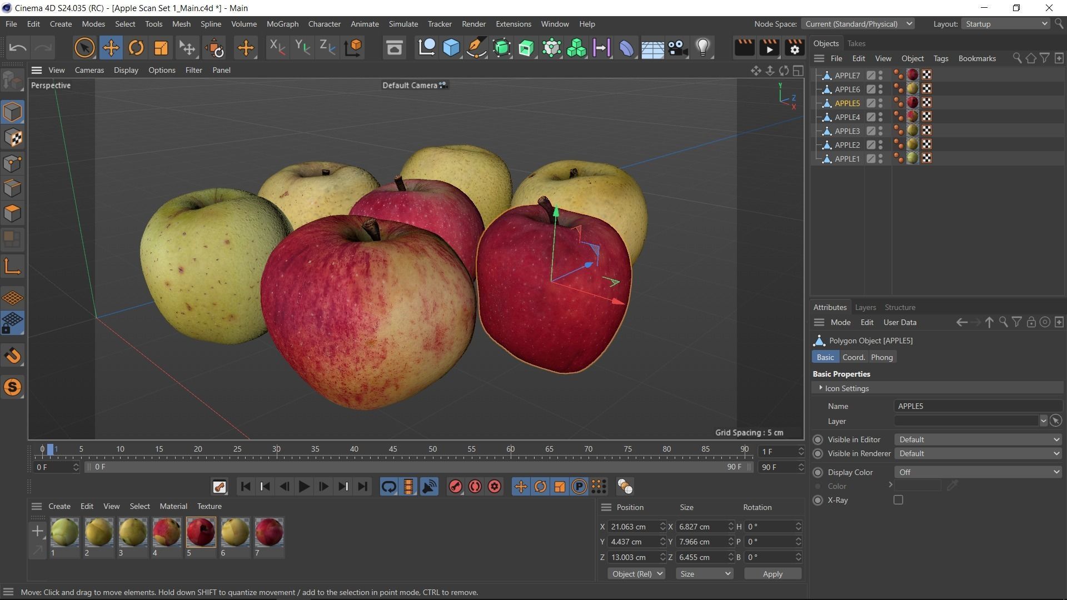Open Visible in Renderer dropdown
The image size is (1067, 600).
(978, 454)
